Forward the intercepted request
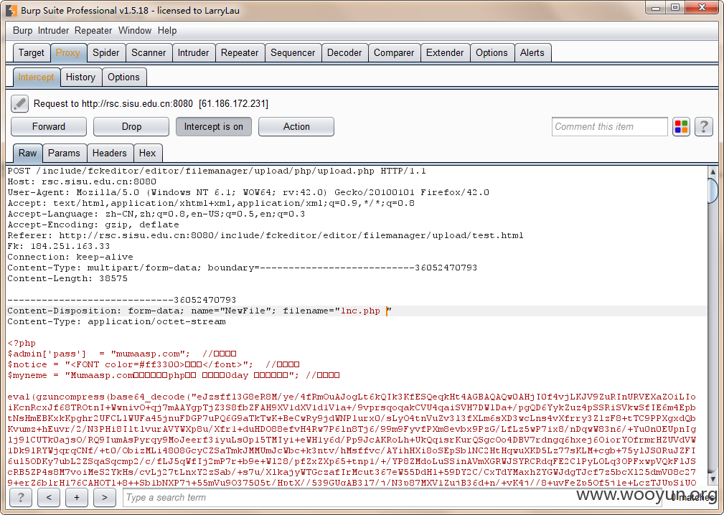Image resolution: width=724 pixels, height=515 pixels. (49, 126)
